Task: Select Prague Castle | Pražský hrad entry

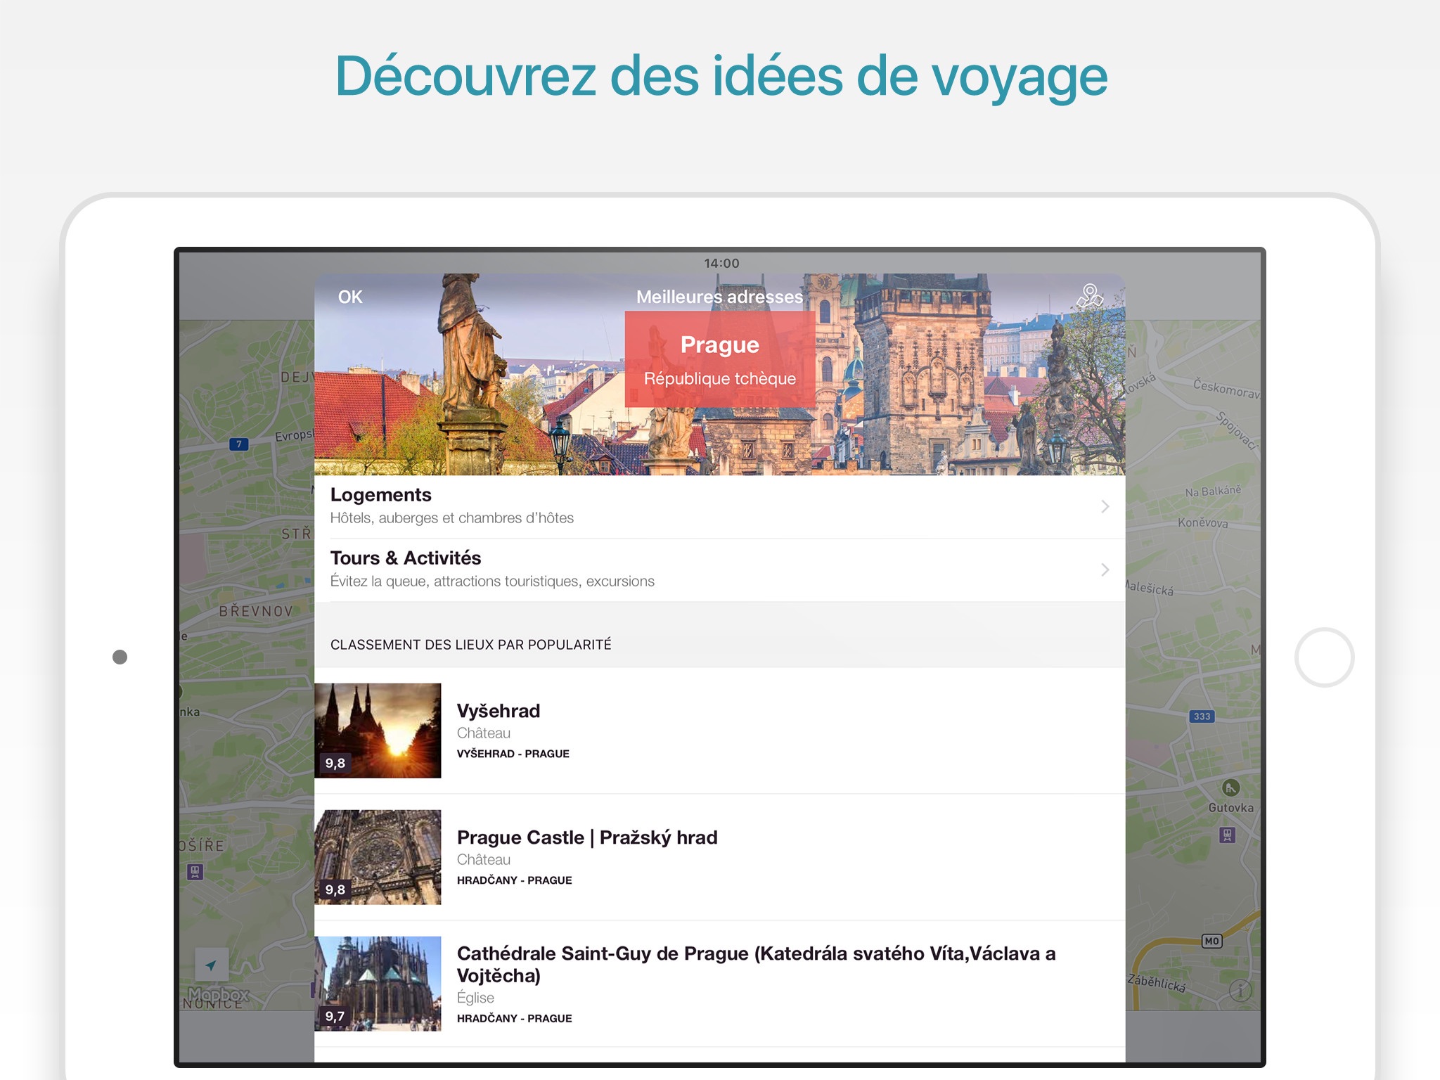Action: pos(587,837)
